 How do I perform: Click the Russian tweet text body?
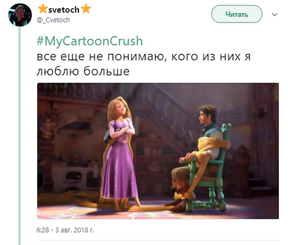point(144,64)
